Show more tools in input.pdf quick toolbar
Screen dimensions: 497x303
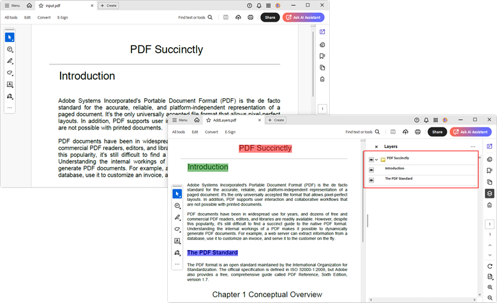(10, 108)
